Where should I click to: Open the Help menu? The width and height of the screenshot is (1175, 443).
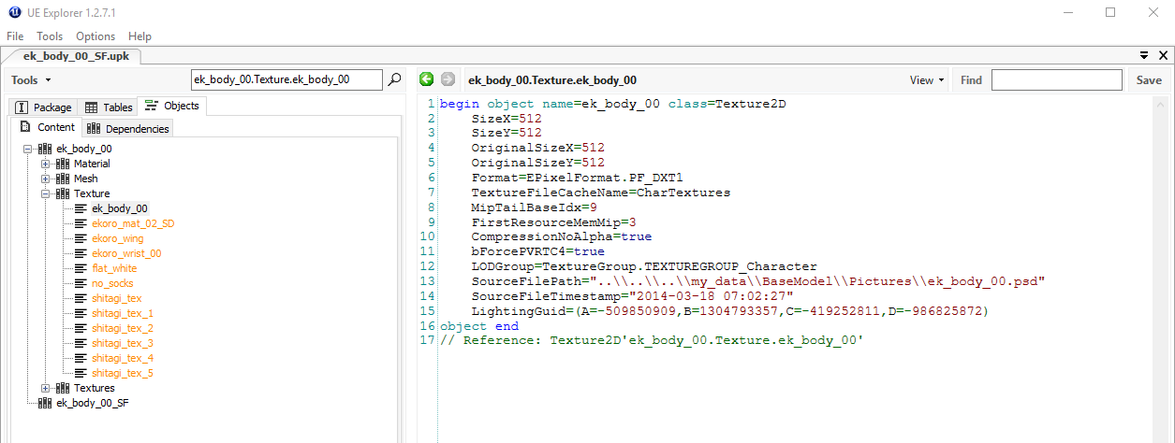point(140,36)
